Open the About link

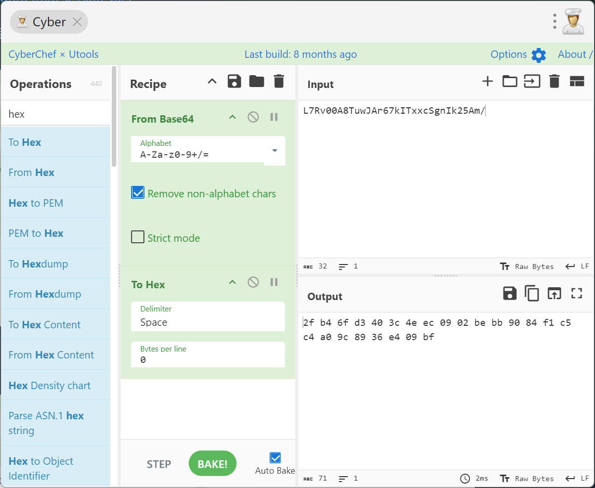575,54
